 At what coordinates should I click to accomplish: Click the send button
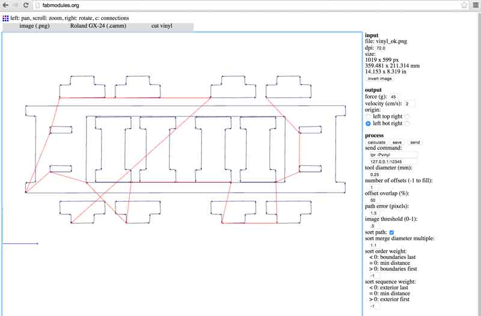point(415,142)
